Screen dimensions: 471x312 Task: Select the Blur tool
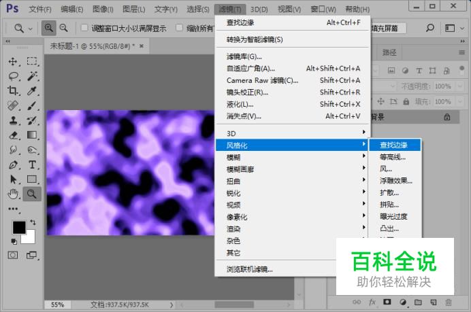point(13,150)
